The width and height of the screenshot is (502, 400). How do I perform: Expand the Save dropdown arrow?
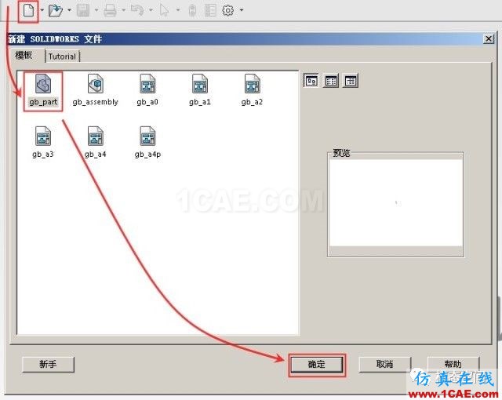(x=96, y=10)
